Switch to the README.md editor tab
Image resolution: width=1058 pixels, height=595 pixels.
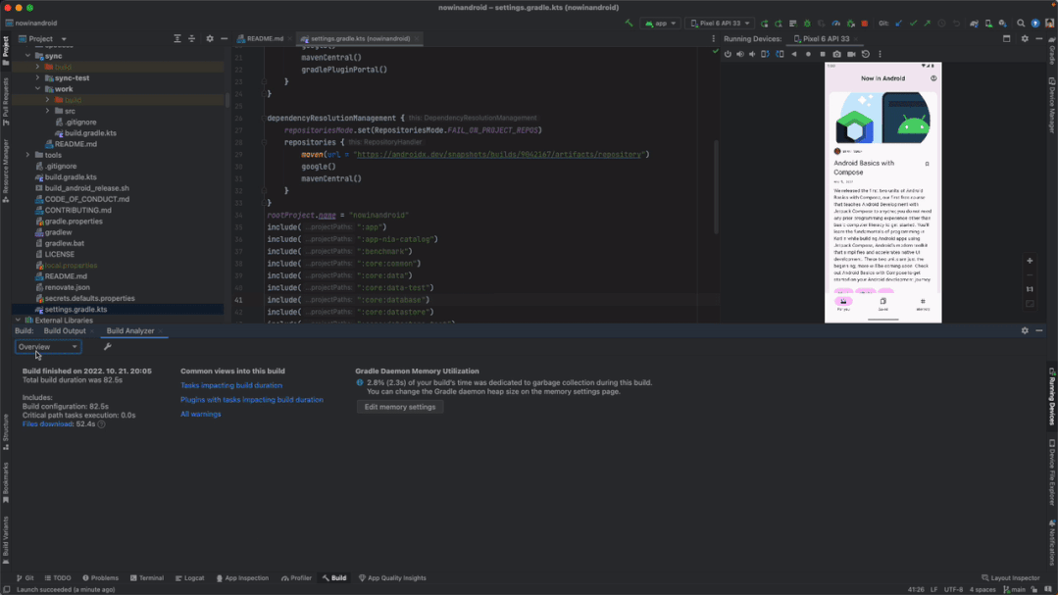click(265, 38)
